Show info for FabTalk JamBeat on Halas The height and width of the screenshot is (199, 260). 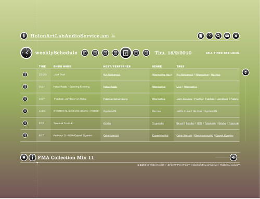25,99
